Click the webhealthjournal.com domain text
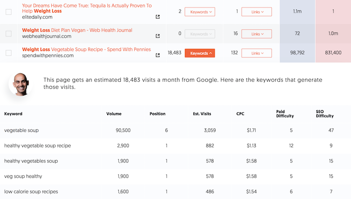This screenshot has width=351, height=199. pyautogui.click(x=47, y=36)
